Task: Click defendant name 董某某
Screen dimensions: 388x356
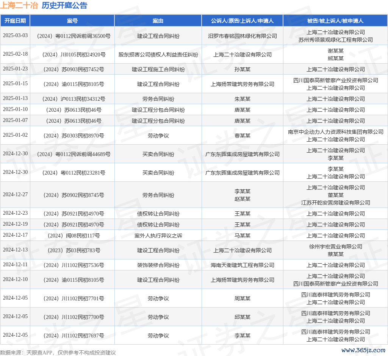Action: [336, 195]
